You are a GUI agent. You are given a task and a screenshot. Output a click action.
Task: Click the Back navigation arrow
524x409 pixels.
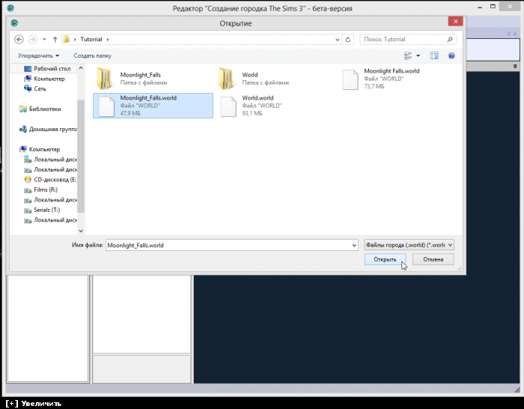point(19,39)
